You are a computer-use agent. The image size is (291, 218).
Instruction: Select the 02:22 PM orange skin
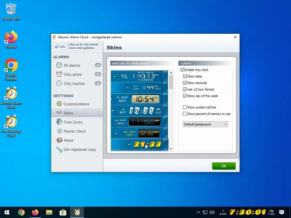[139, 133]
